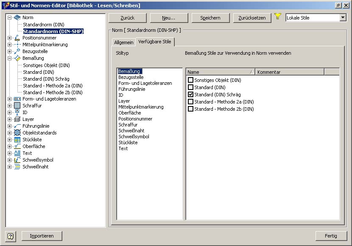This screenshot has width=352, height=246.
Task: Uncheck the Standard (DIN) Schräg checkbox
Action: [x=190, y=95]
